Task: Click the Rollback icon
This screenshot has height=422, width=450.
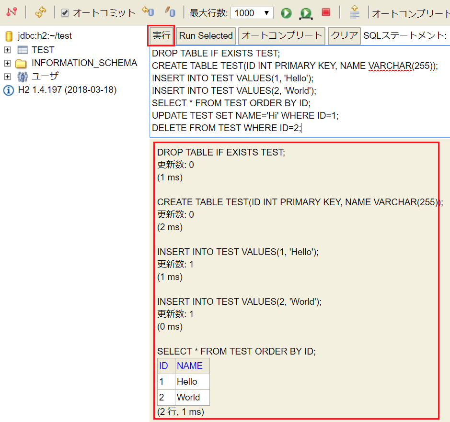Action: pos(148,12)
